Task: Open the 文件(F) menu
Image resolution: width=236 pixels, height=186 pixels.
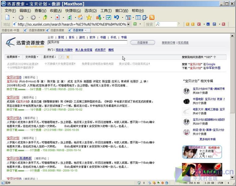Action: [x=11, y=11]
